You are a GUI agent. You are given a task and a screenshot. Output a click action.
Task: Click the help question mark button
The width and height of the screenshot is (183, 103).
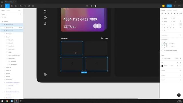click(179, 95)
